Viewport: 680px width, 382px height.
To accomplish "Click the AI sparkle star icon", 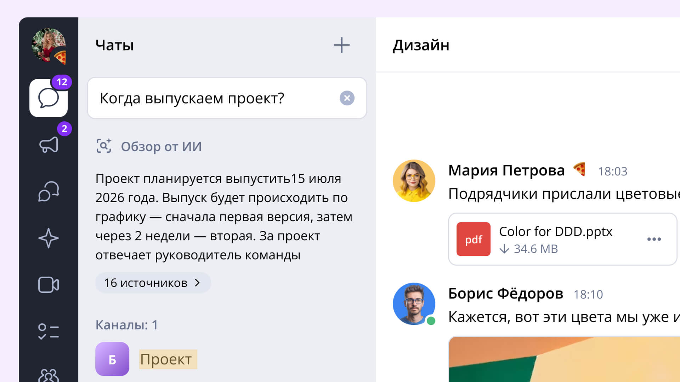I will [x=49, y=238].
